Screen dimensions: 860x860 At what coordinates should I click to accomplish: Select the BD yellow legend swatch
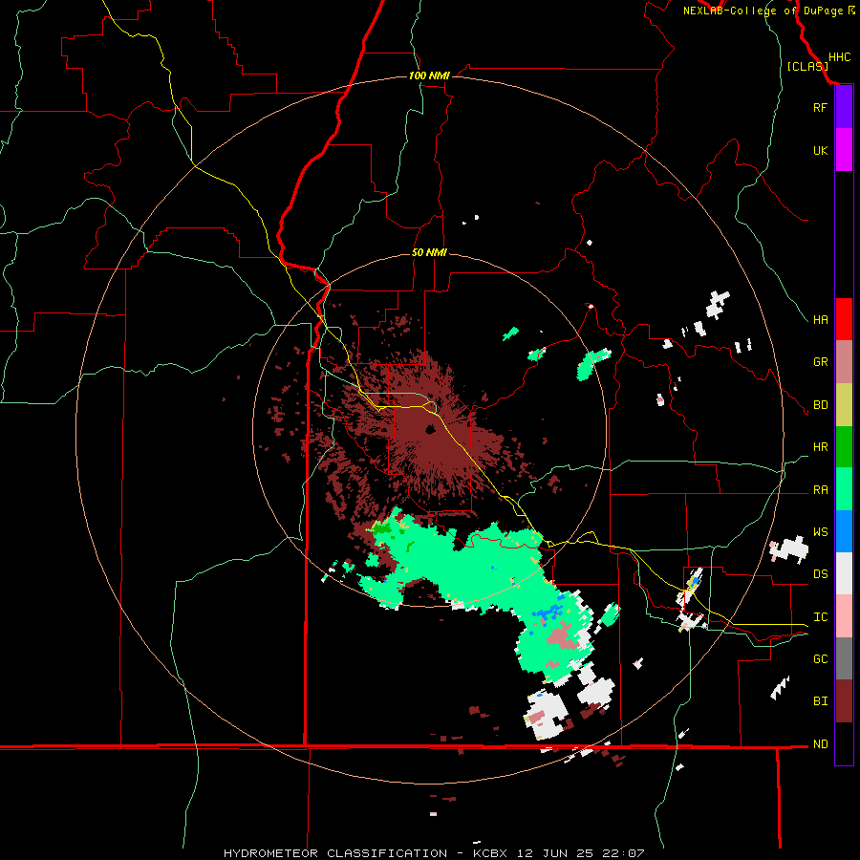click(x=844, y=405)
